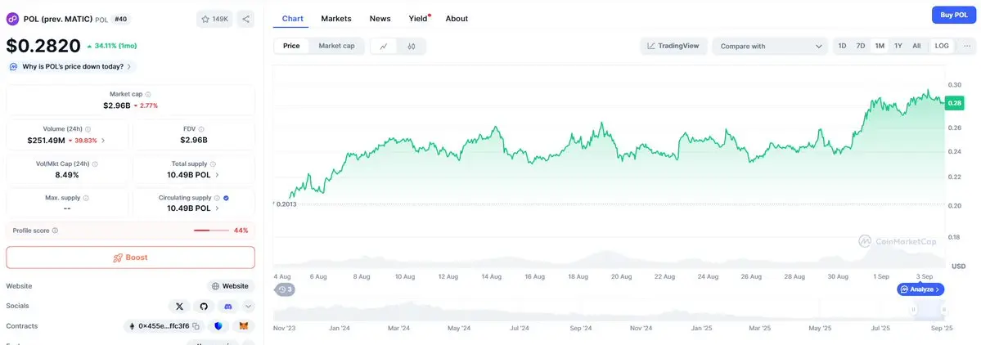Open the Website link button
This screenshot has height=345, width=981.
231,286
